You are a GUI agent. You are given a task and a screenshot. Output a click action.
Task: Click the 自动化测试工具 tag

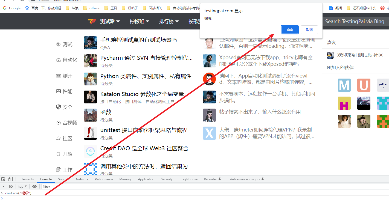(160, 102)
